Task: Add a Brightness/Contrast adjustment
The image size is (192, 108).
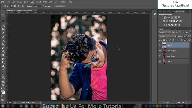Action: click(x=165, y=18)
